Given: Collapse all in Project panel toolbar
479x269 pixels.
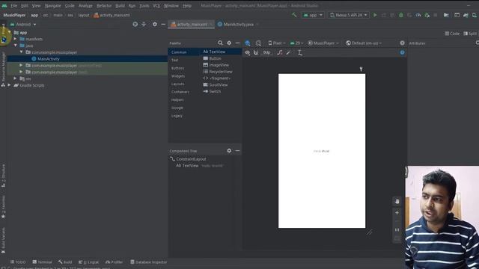Looking at the screenshot, I should coord(144,24).
